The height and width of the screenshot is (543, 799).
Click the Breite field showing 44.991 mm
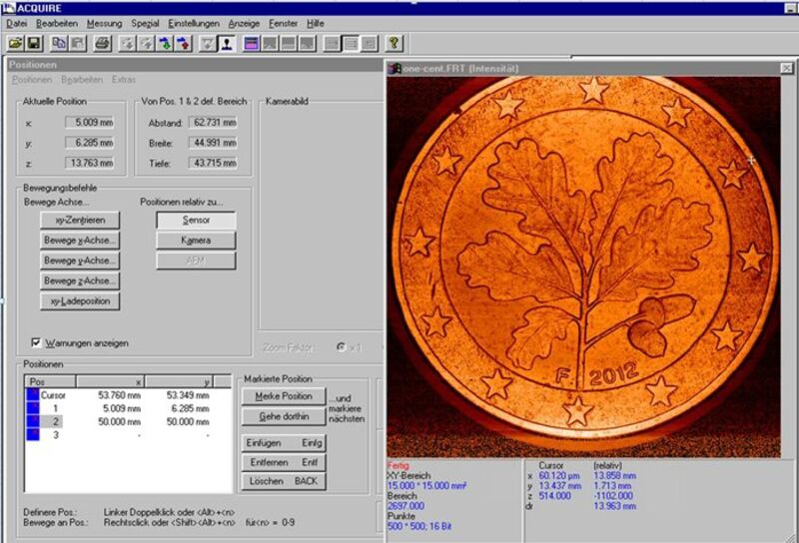coord(213,143)
